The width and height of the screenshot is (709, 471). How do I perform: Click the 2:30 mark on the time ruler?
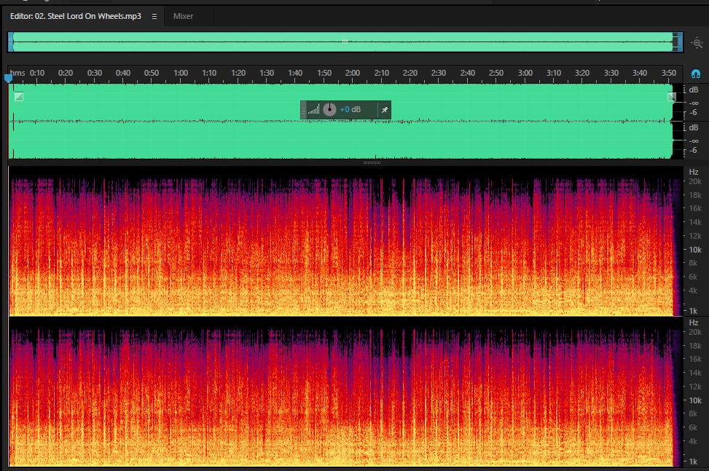439,73
